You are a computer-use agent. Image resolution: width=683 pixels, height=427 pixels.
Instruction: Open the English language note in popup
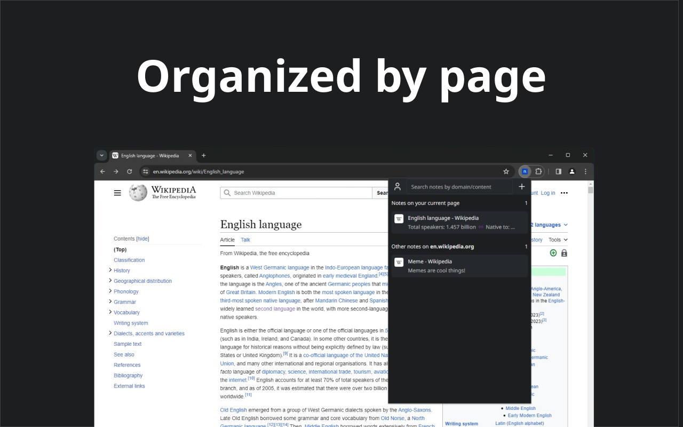(x=459, y=223)
